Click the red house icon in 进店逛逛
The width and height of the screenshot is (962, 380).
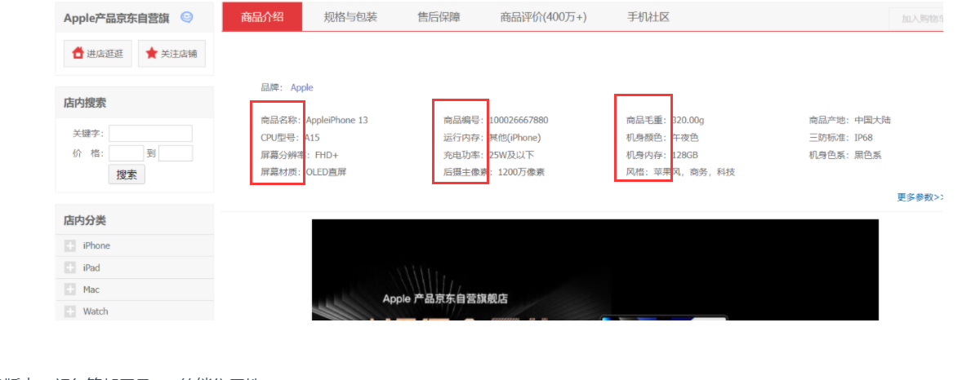click(78, 53)
